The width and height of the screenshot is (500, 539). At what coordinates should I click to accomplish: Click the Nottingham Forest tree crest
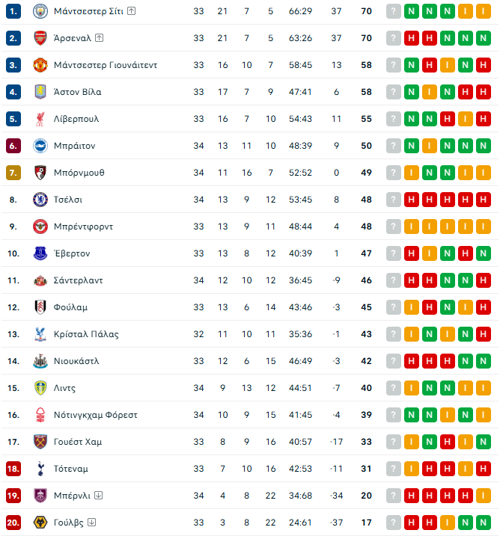click(40, 415)
